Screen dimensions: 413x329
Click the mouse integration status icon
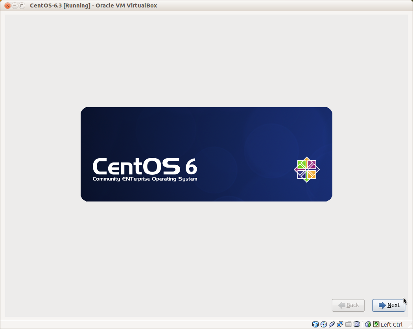[368, 324]
